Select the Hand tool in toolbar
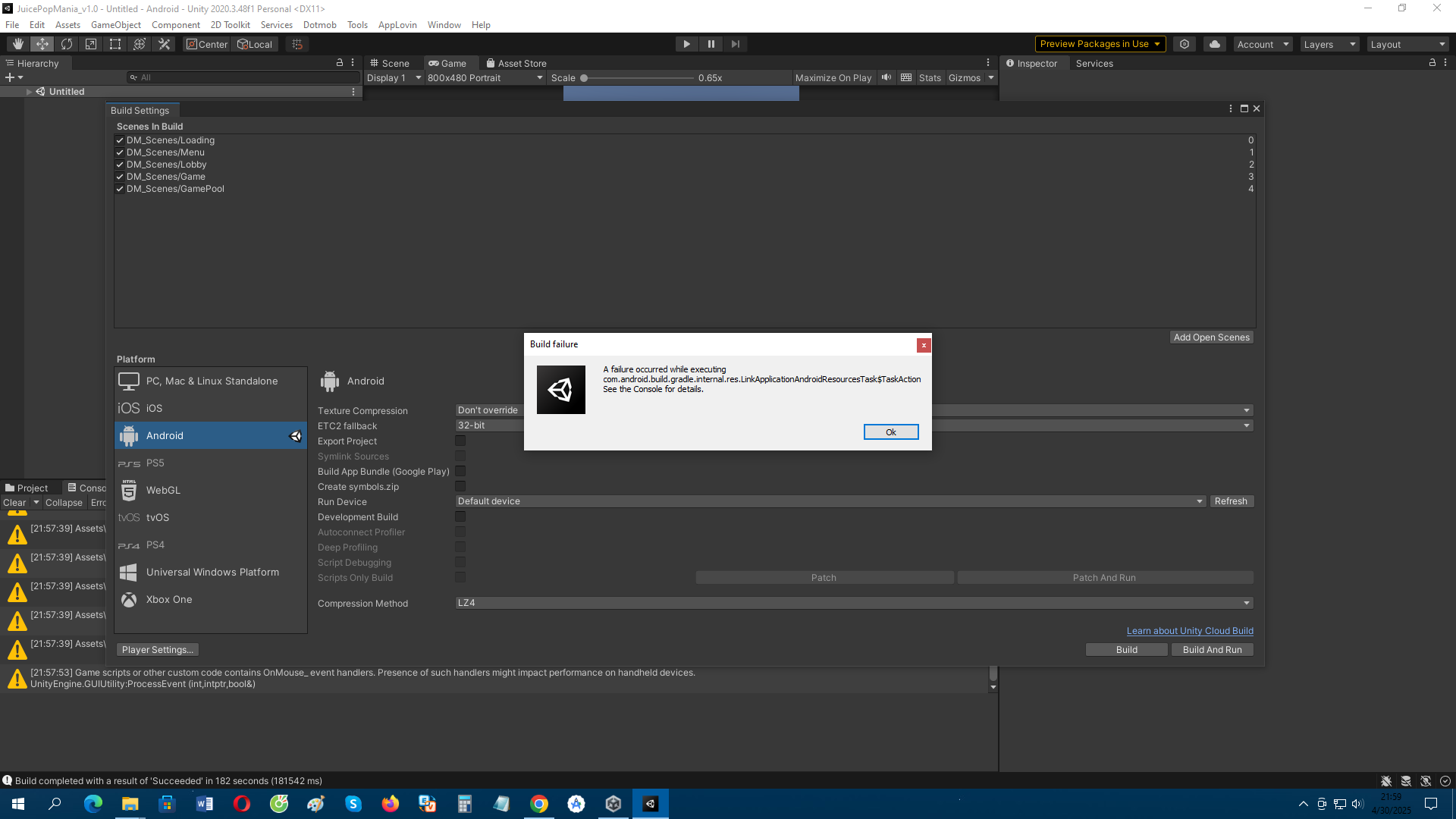Screen dimensions: 1456x819 point(17,43)
